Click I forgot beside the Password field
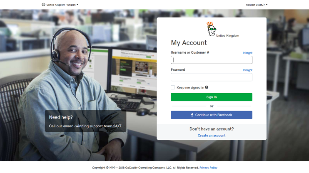309x173 pixels. [x=247, y=70]
